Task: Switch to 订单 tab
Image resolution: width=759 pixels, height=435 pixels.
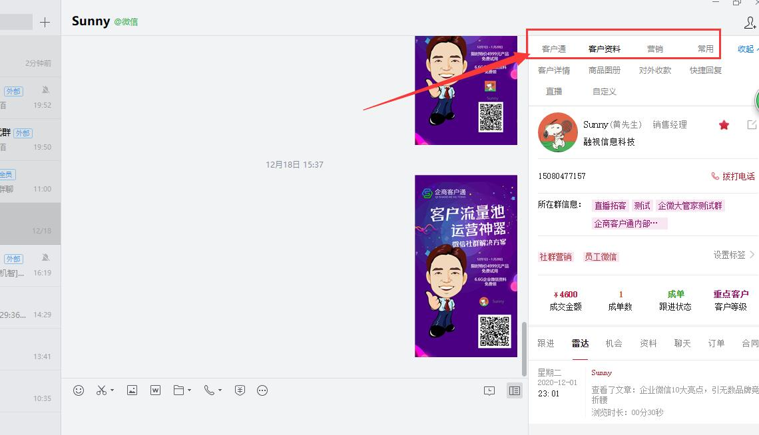Action: tap(716, 343)
